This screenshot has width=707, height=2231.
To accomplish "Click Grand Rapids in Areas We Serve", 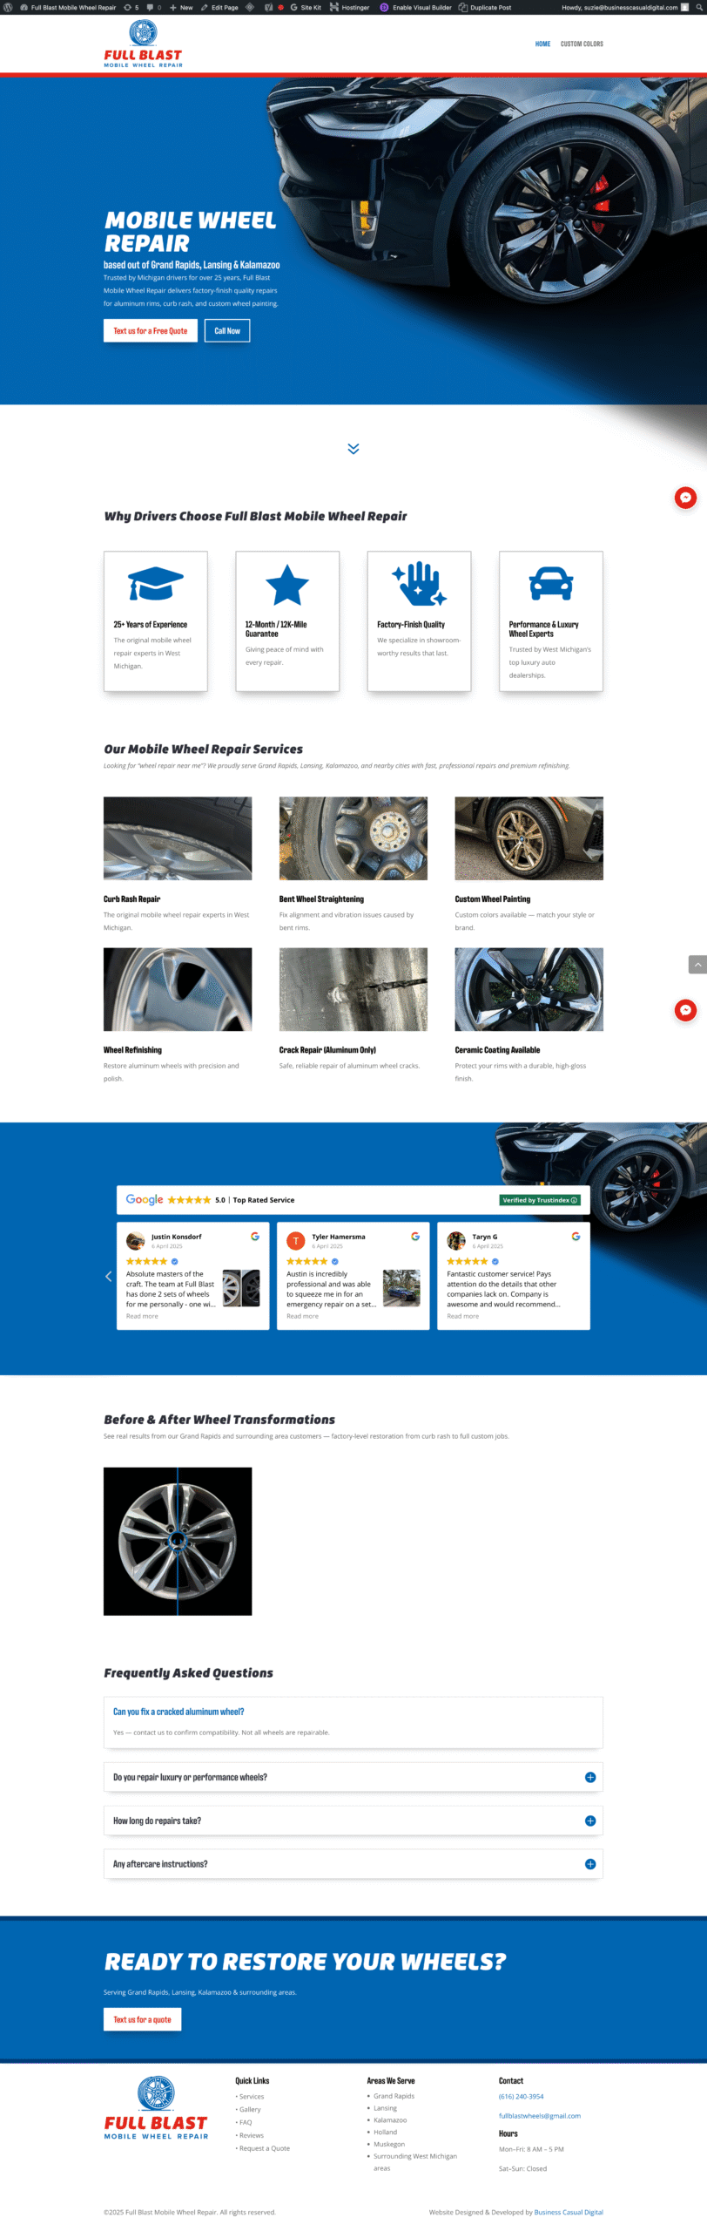I will point(394,2097).
